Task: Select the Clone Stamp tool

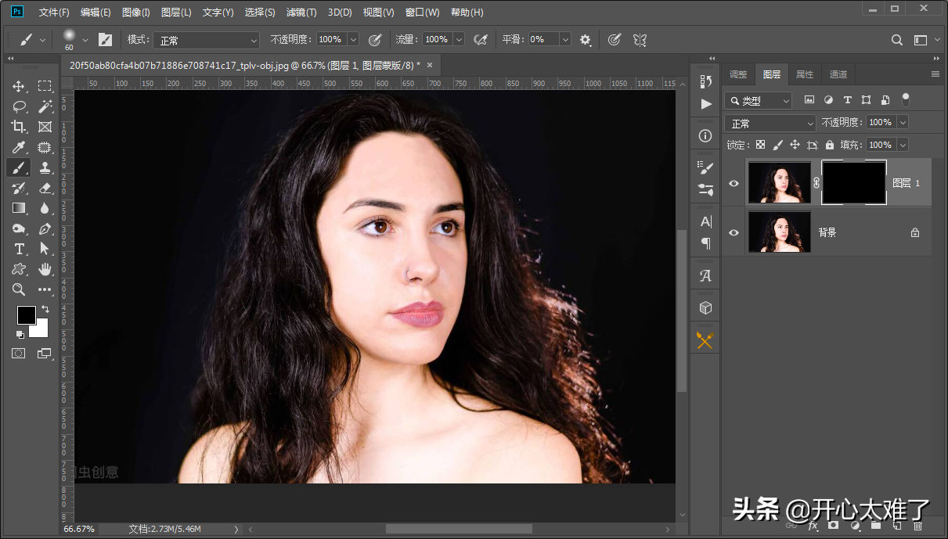Action: (45, 167)
